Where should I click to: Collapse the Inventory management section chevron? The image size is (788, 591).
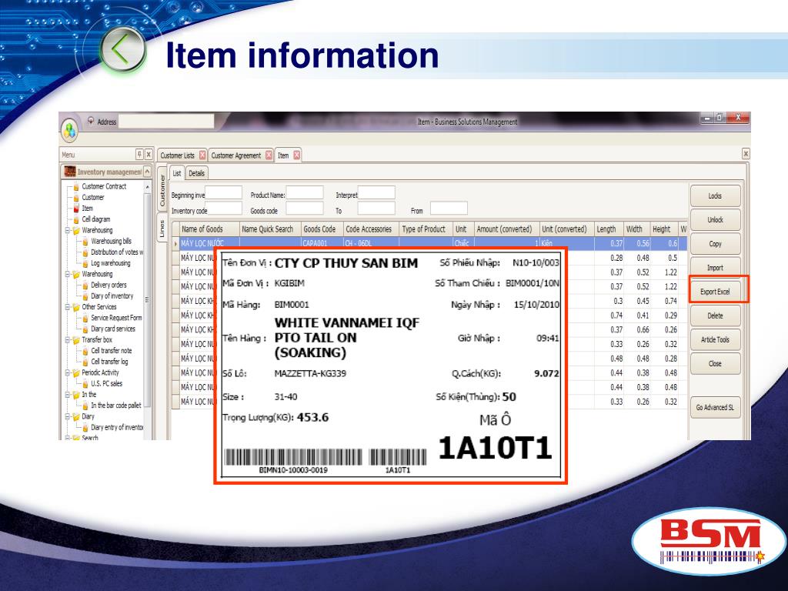click(x=147, y=172)
